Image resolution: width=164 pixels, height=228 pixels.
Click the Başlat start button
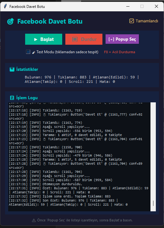[x=44, y=39]
